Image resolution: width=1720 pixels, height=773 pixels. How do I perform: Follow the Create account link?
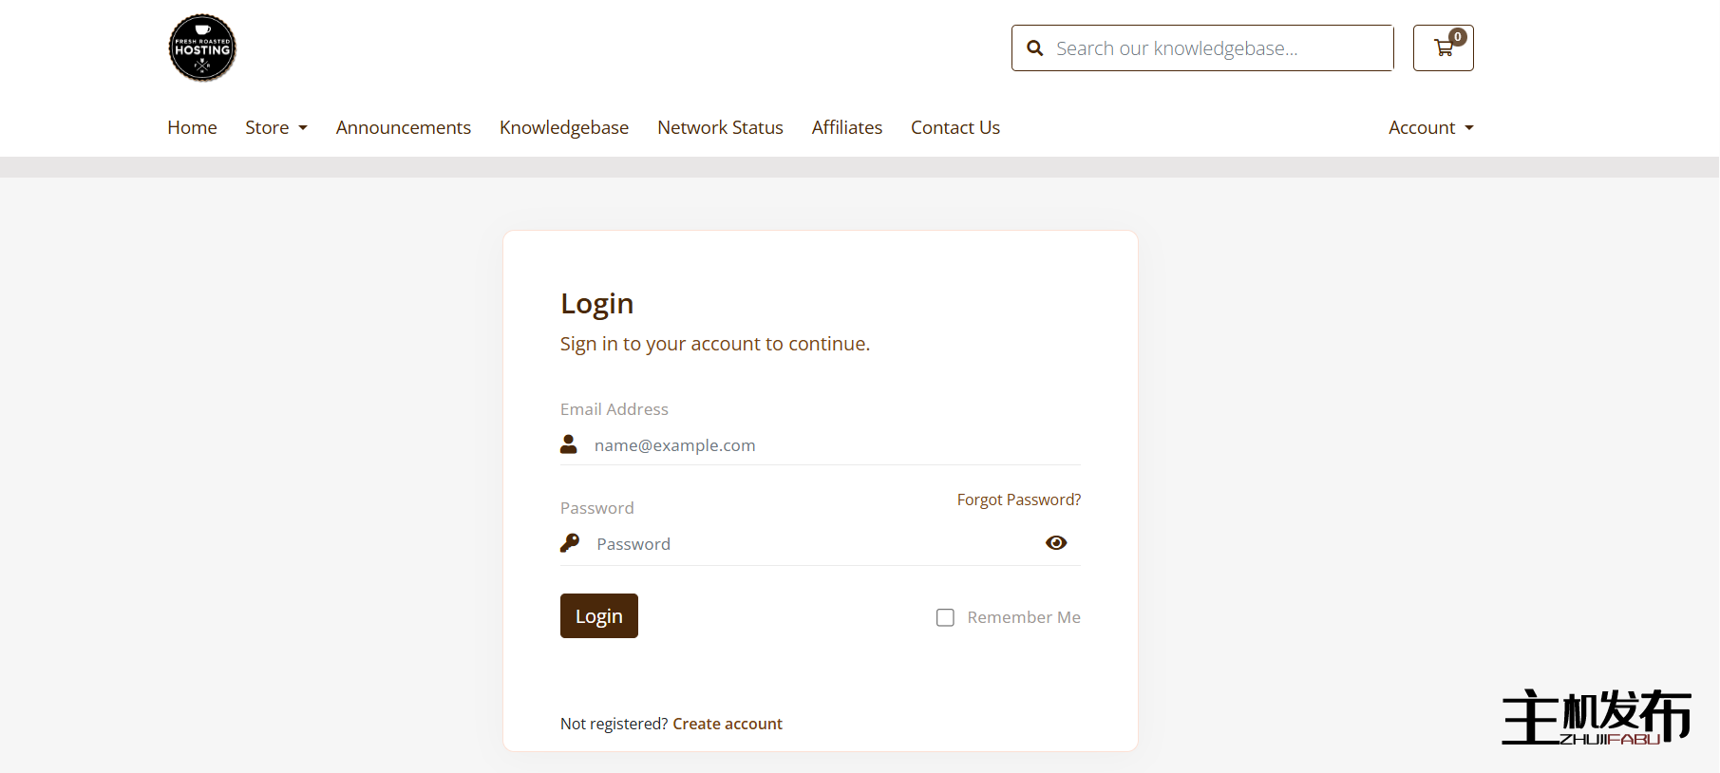(x=728, y=724)
